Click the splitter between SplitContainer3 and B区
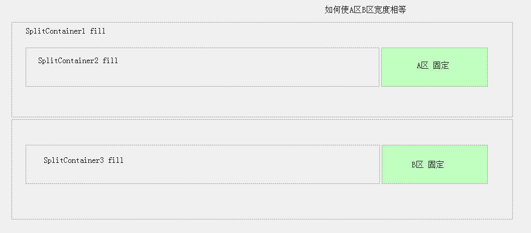Viewport: 531px width, 233px height. (x=381, y=164)
